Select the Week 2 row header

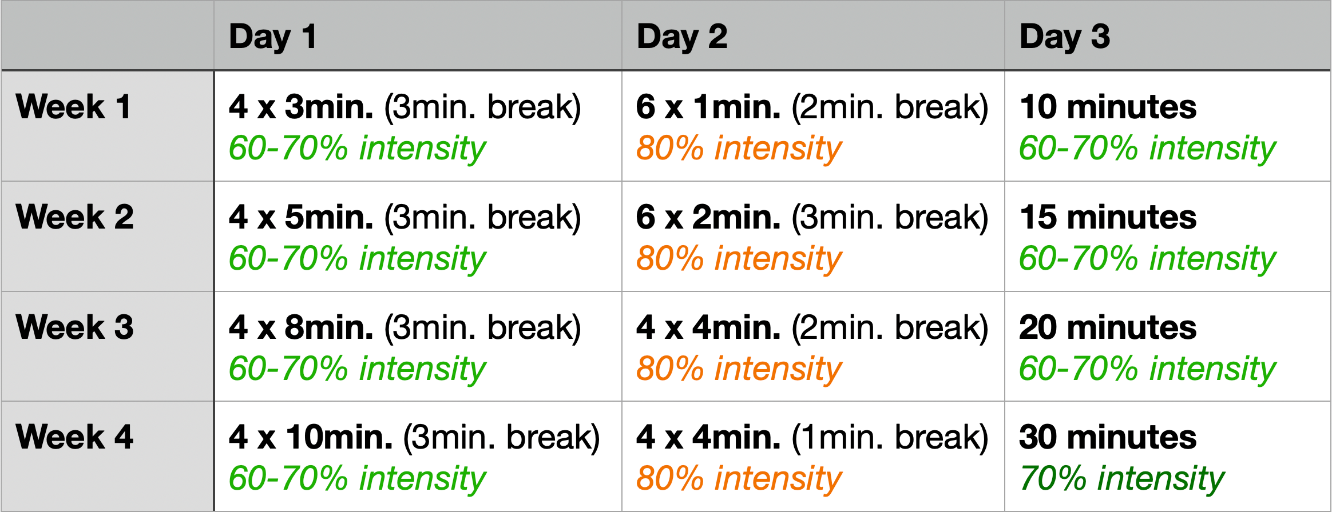point(108,237)
